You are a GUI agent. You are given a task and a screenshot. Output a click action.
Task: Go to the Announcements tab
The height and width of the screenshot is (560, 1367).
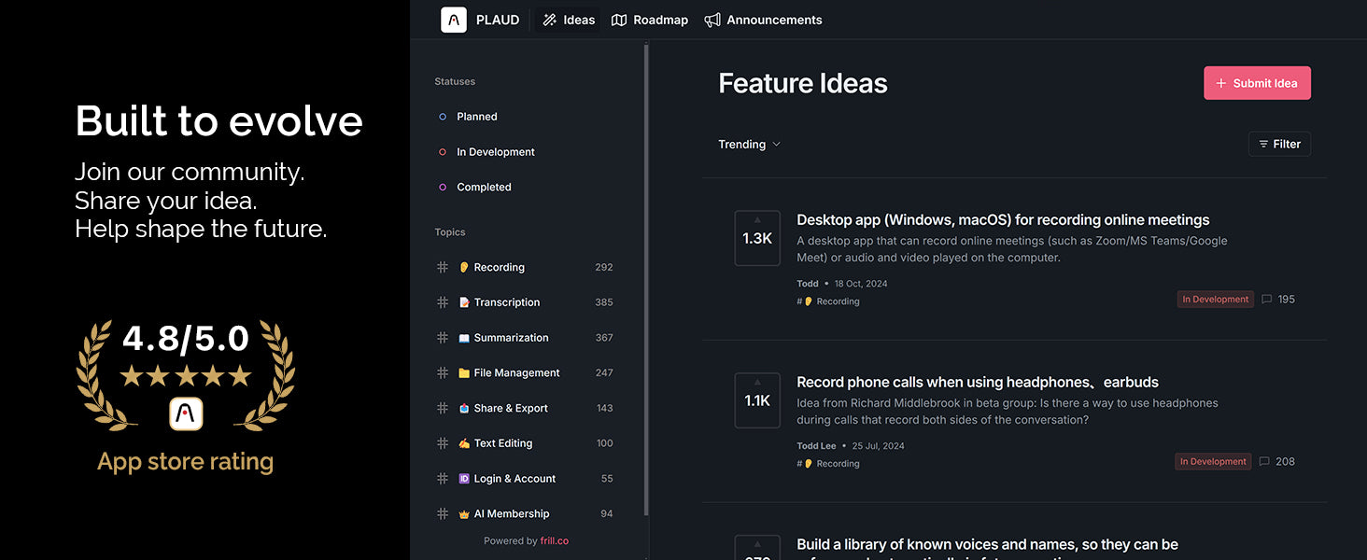coord(764,20)
